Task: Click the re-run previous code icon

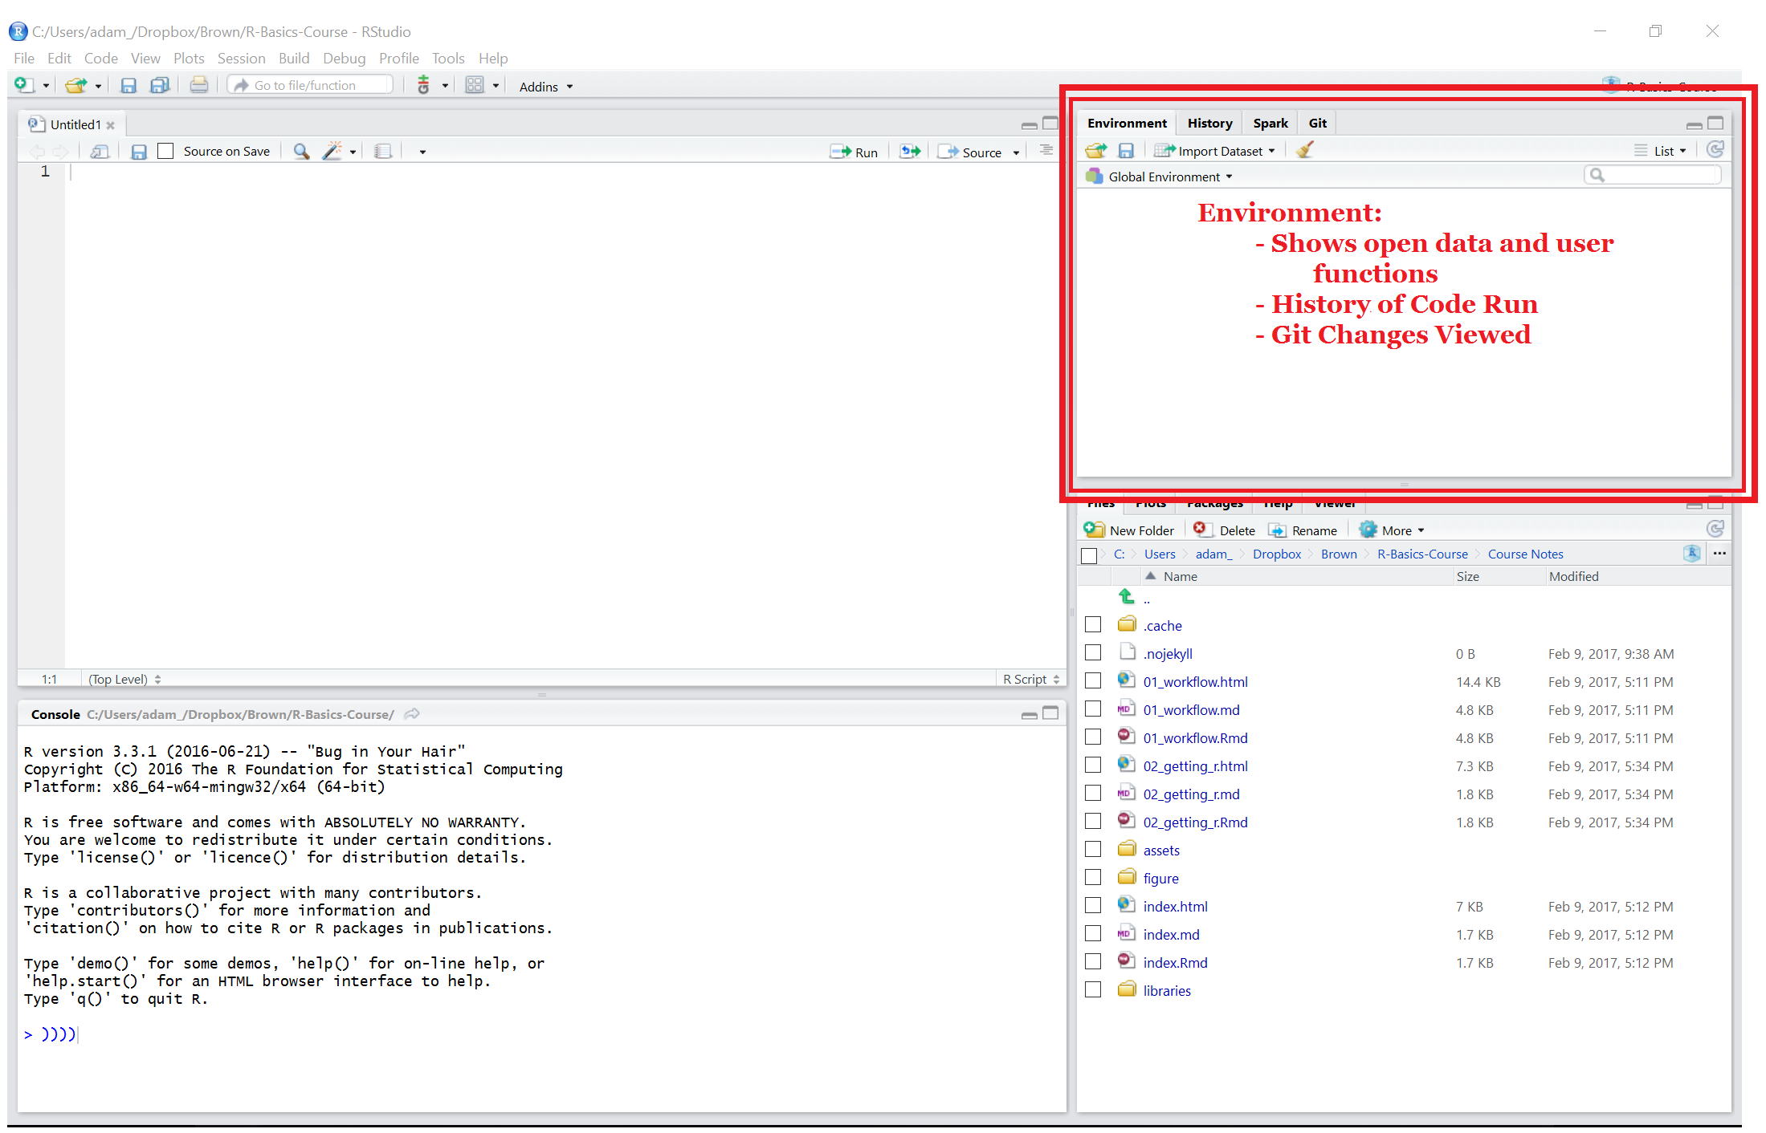Action: [x=910, y=152]
